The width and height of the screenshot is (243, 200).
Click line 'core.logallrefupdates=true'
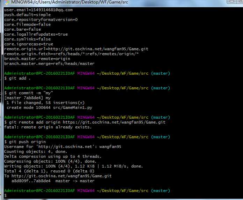tap(36, 34)
